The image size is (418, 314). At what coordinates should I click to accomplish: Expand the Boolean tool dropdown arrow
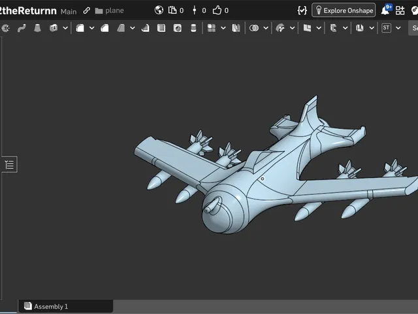[x=266, y=28]
